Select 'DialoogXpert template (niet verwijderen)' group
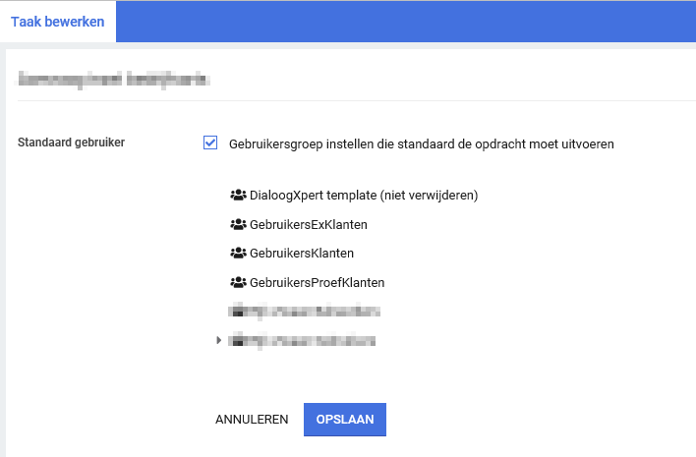 364,196
